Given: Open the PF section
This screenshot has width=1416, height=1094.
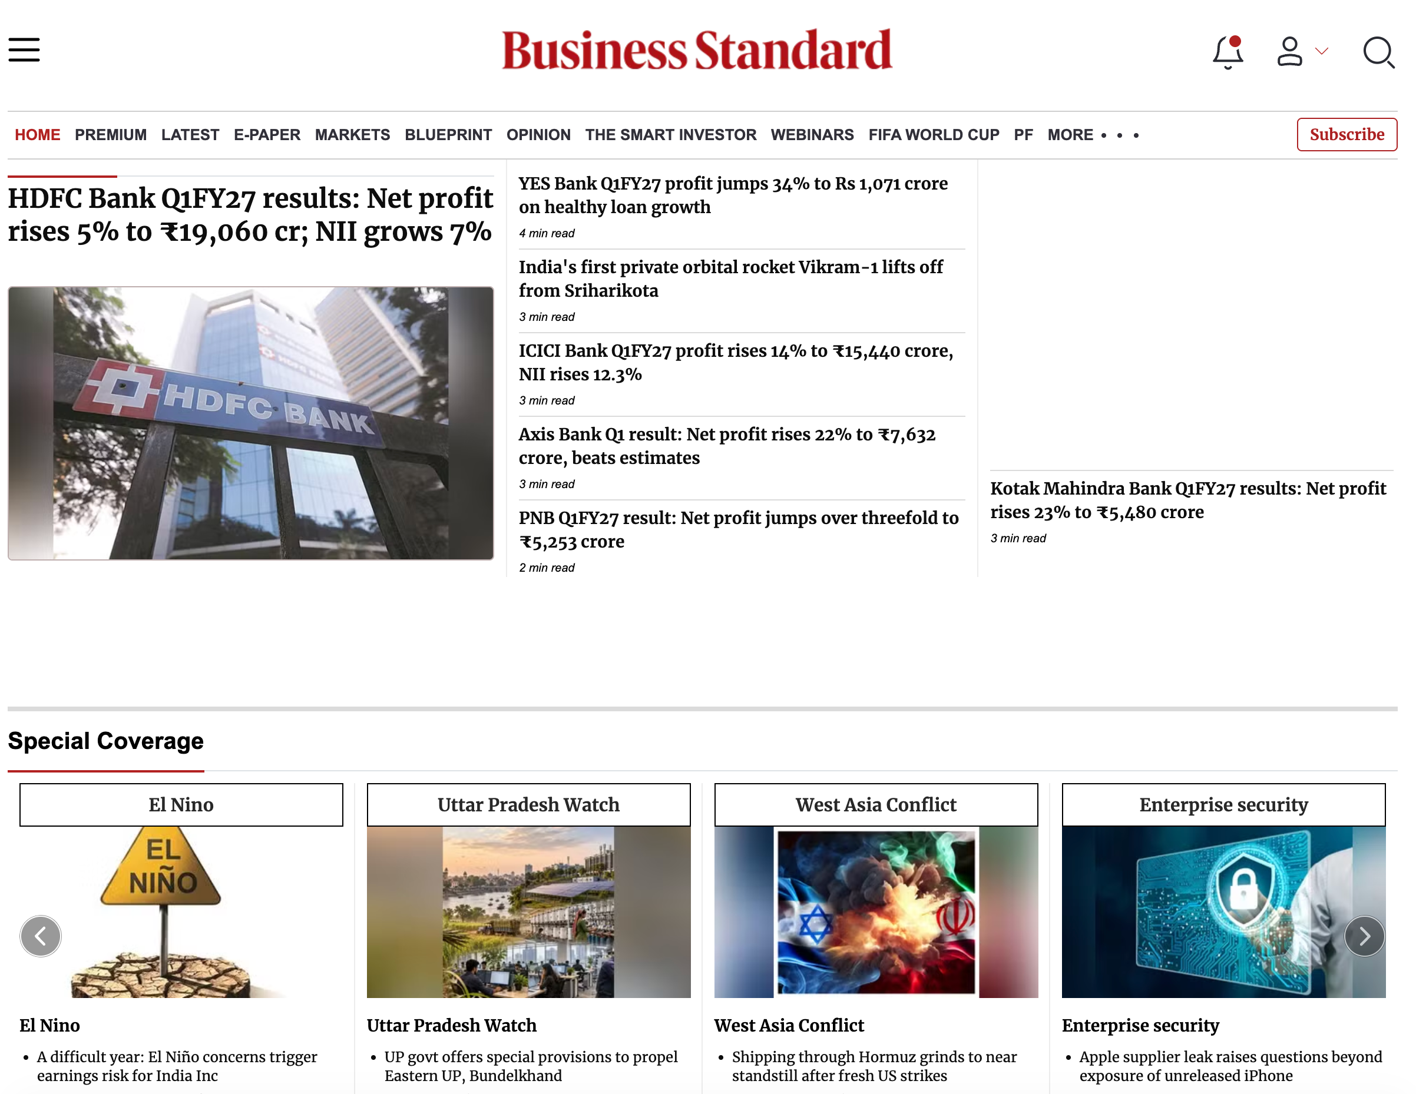Looking at the screenshot, I should [x=1023, y=135].
